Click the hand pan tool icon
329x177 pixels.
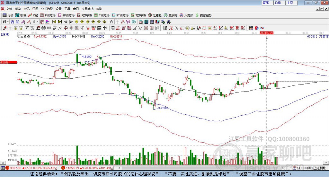(111, 22)
